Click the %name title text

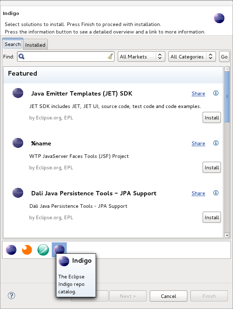click(41, 144)
